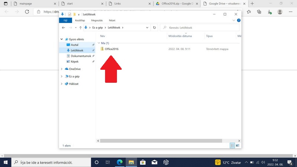Open Mail app from taskbar
The width and height of the screenshot is (297, 167).
point(154,162)
